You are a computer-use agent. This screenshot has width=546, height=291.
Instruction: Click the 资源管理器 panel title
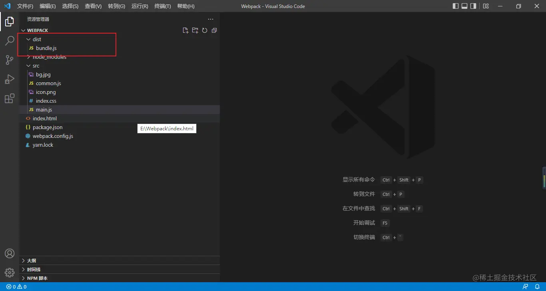pyautogui.click(x=38, y=19)
